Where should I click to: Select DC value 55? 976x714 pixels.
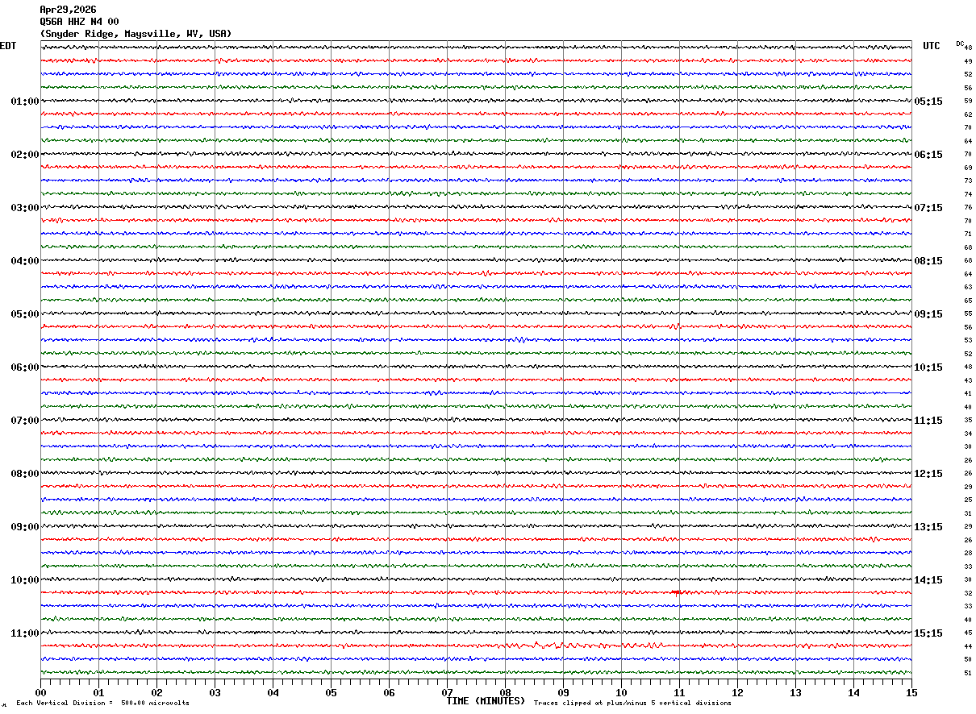(x=968, y=313)
